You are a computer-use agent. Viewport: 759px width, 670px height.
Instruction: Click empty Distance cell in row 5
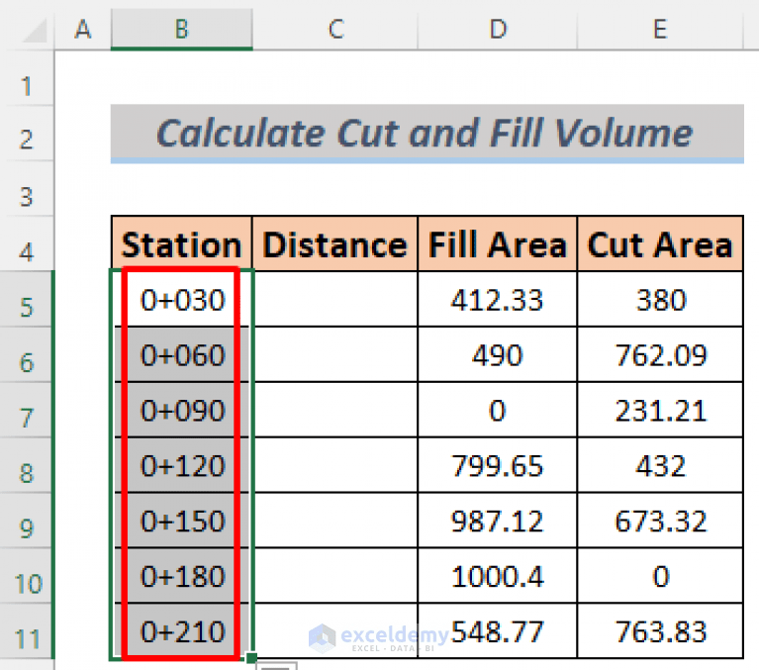tap(334, 299)
